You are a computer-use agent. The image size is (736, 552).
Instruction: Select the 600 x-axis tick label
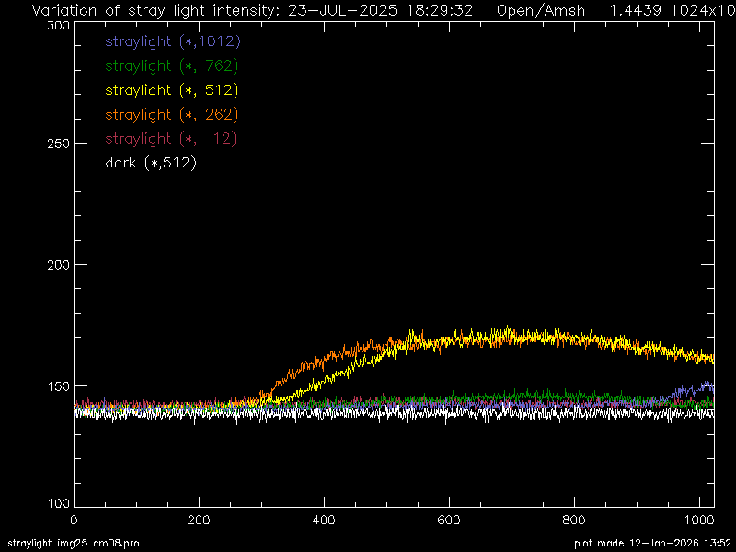[x=449, y=520]
